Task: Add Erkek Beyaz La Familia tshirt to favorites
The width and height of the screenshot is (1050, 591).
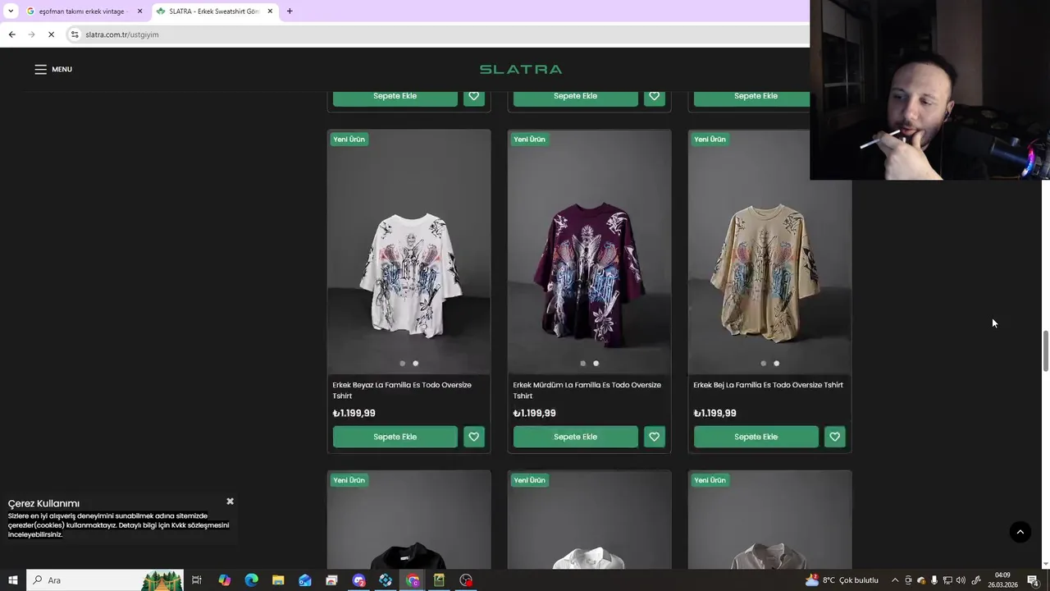Action: [x=473, y=437]
